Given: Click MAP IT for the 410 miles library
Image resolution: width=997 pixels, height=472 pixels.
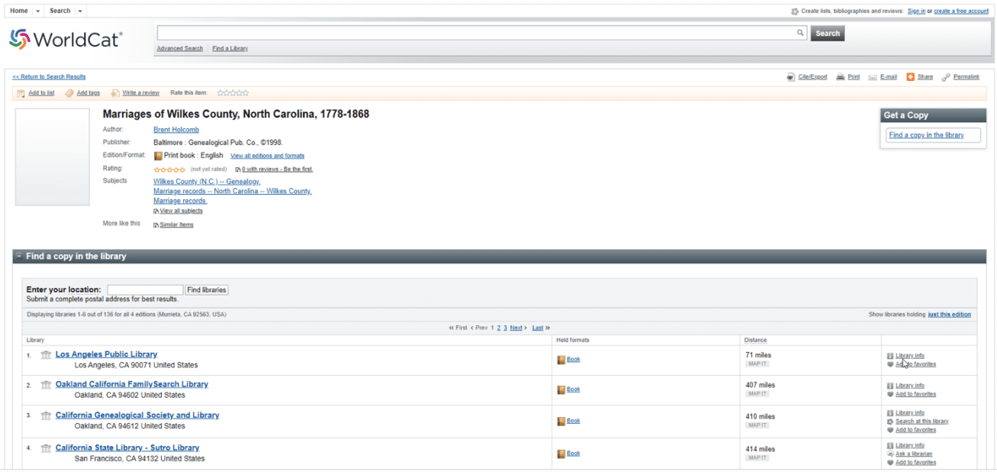Looking at the screenshot, I should pyautogui.click(x=757, y=425).
